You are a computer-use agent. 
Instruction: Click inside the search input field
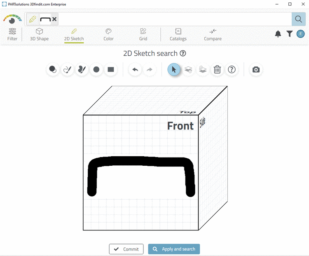(x=175, y=19)
